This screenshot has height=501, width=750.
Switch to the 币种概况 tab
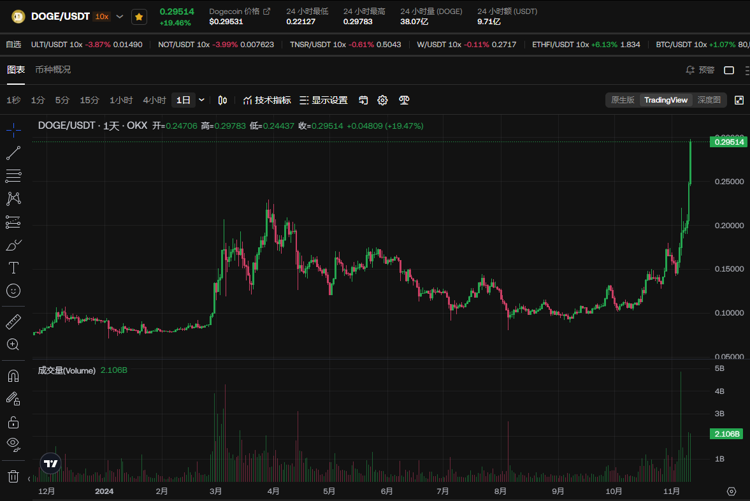coord(53,69)
